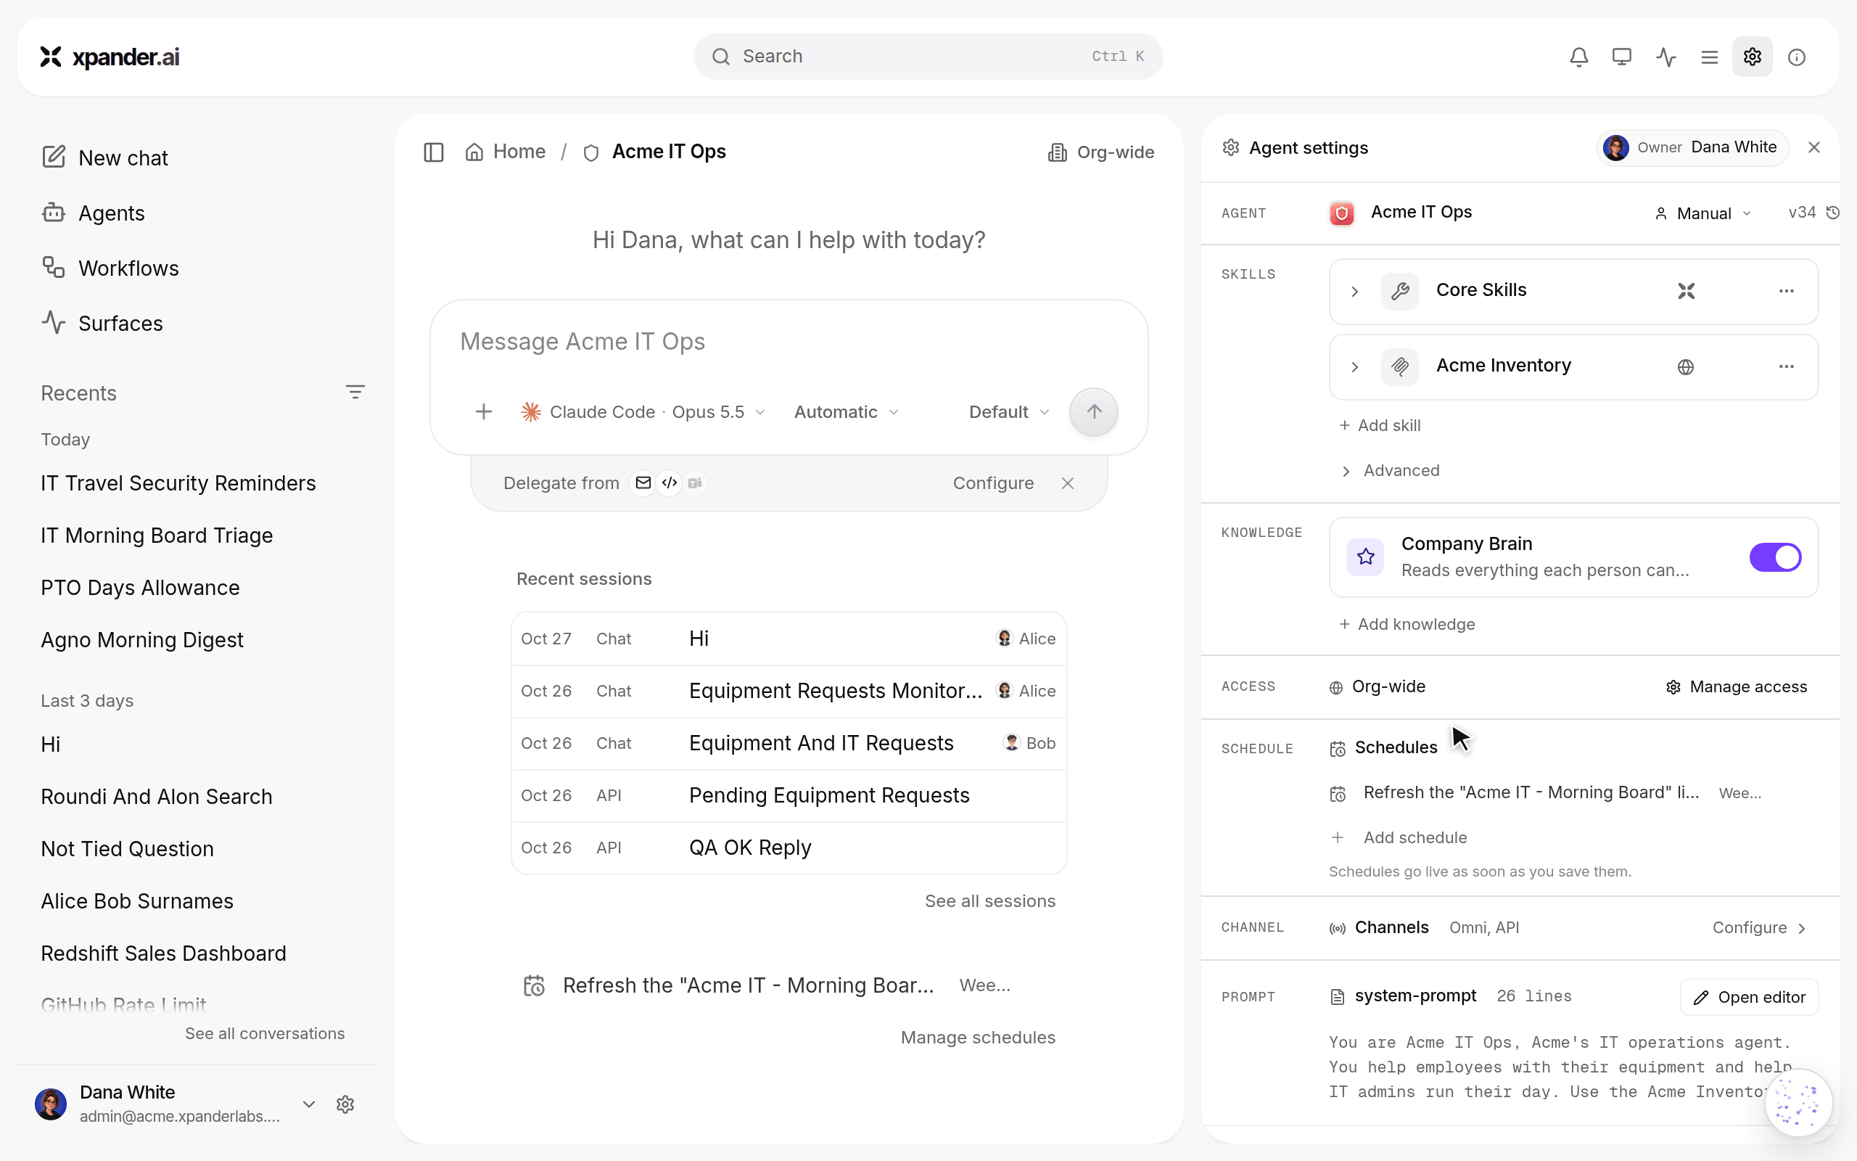The image size is (1857, 1161).
Task: Click into Message Acme IT Ops field
Action: 788,342
